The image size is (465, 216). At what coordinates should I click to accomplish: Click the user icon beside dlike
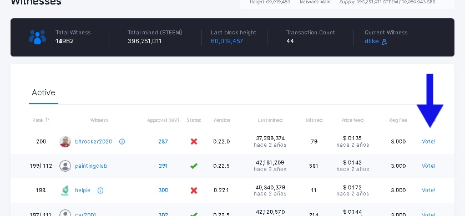[x=385, y=42]
